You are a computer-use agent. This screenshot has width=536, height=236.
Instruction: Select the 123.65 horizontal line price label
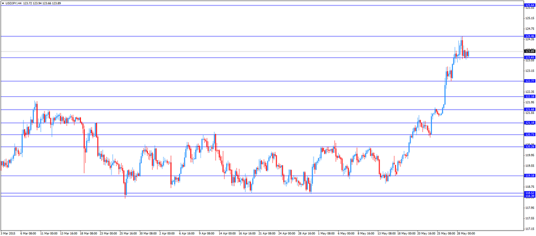click(x=530, y=57)
